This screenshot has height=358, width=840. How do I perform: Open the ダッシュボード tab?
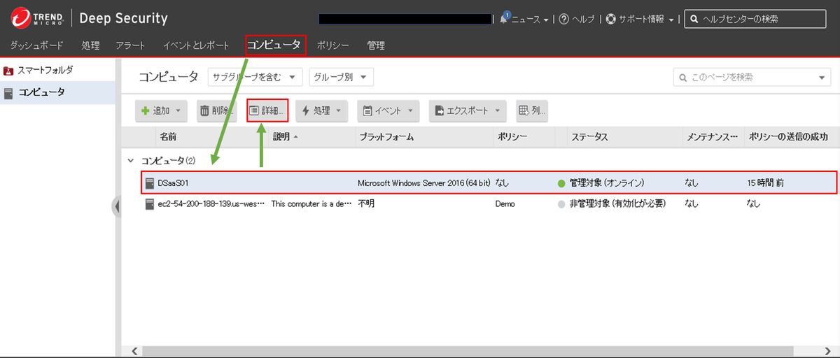(x=36, y=45)
